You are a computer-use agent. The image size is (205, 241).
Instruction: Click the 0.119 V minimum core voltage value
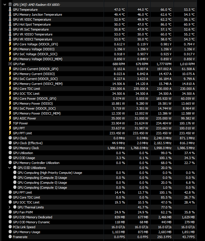click(143, 44)
